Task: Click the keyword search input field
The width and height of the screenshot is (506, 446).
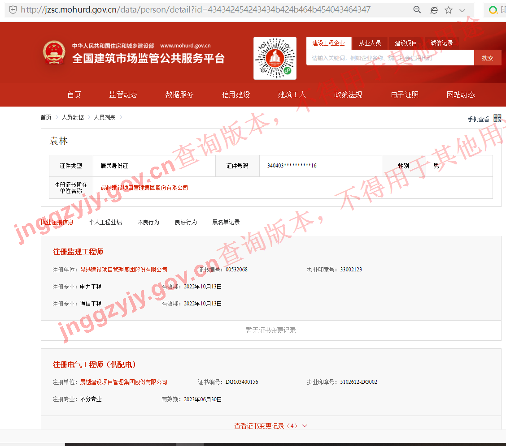Action: coord(389,58)
